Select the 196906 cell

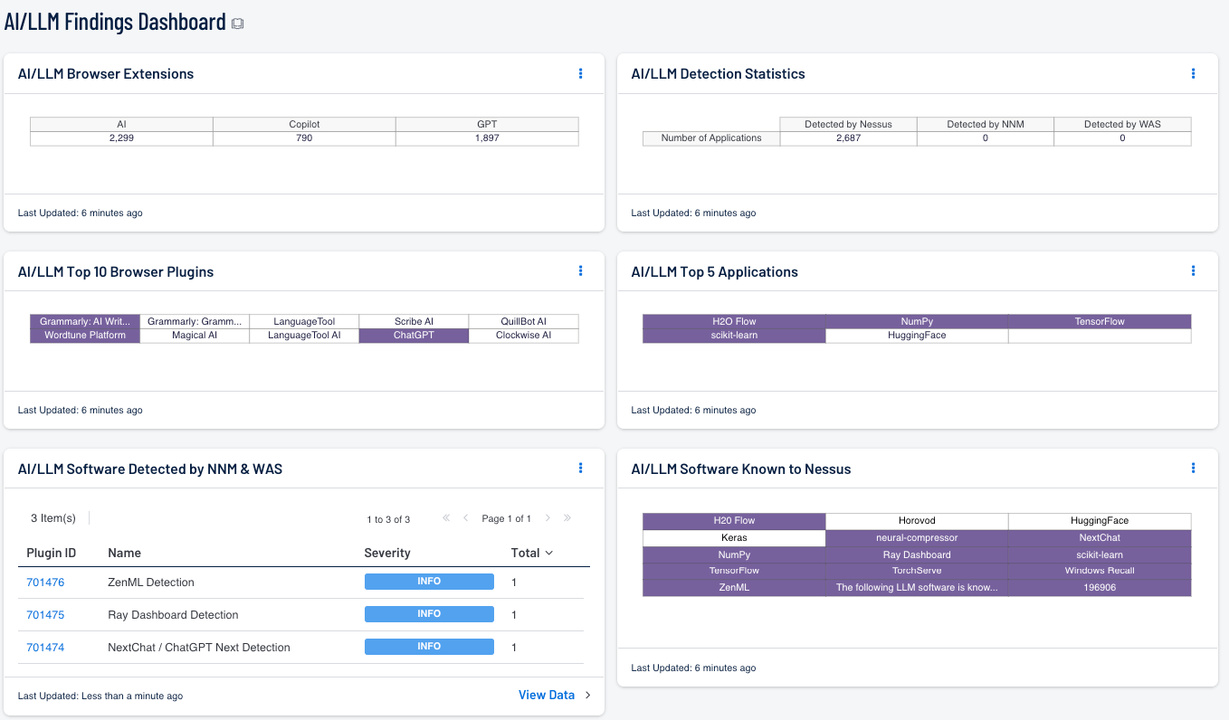click(x=1100, y=588)
